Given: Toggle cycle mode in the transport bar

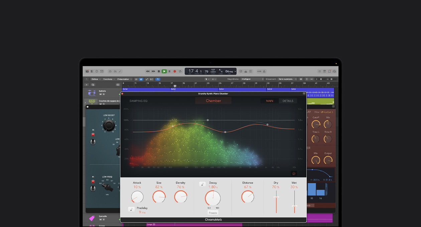Looking at the screenshot, I should pyautogui.click(x=180, y=71).
